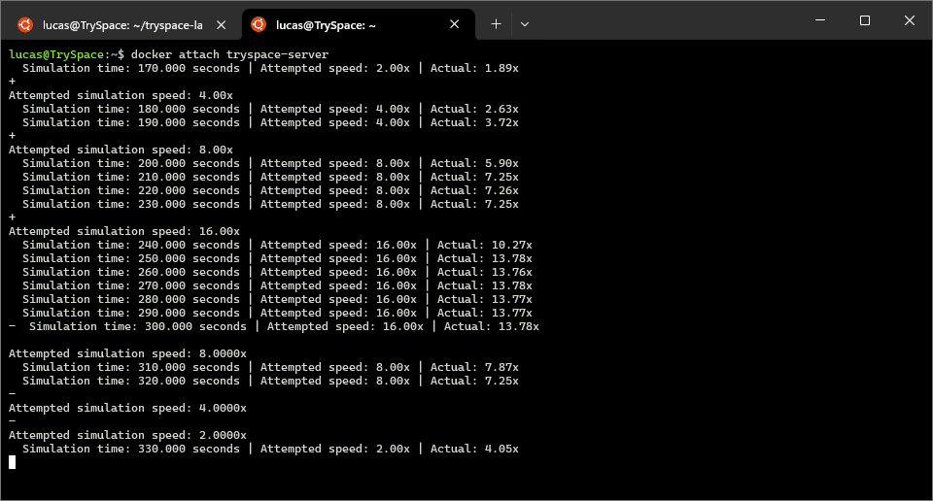
Task: Click the docker attach tryspace-server command
Action: [229, 54]
